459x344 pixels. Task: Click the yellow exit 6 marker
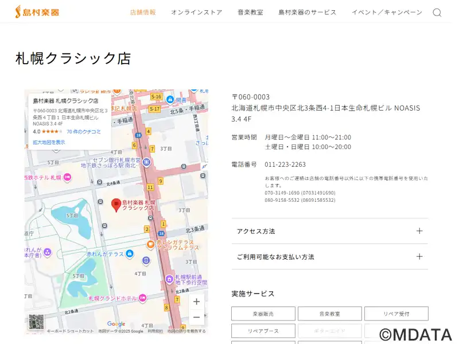(134, 145)
